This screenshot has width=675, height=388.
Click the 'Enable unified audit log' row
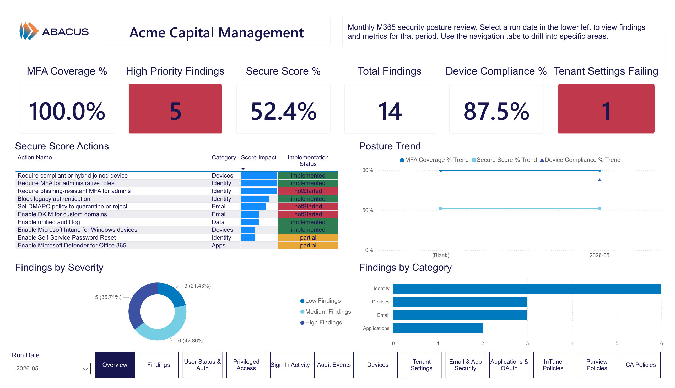(x=176, y=222)
